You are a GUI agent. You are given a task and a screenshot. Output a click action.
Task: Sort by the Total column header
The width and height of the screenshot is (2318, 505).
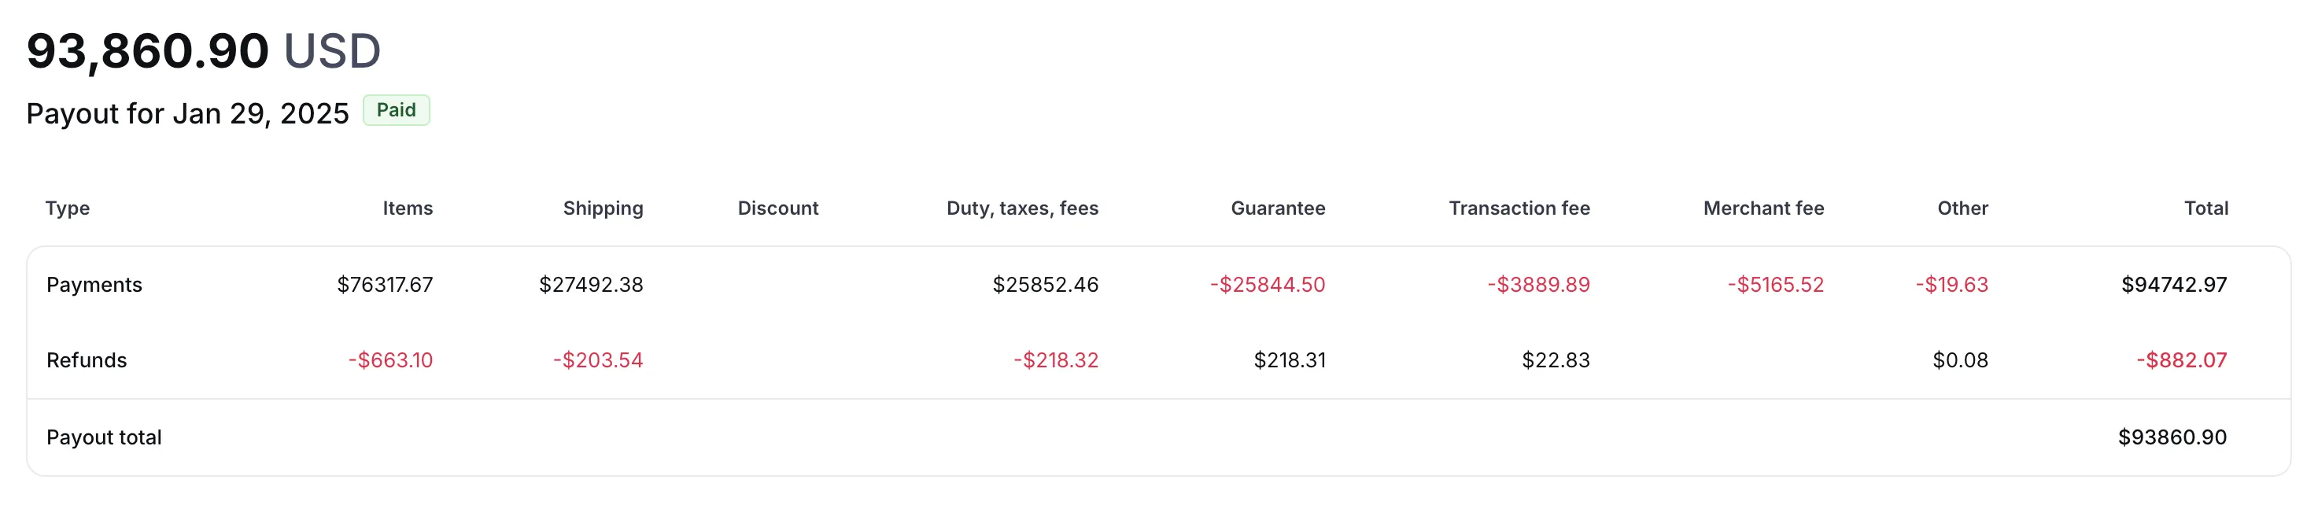(x=2205, y=208)
